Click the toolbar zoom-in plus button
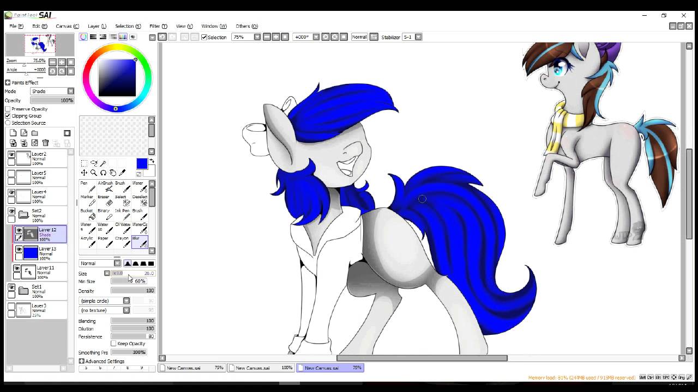The image size is (698, 392). [x=276, y=37]
